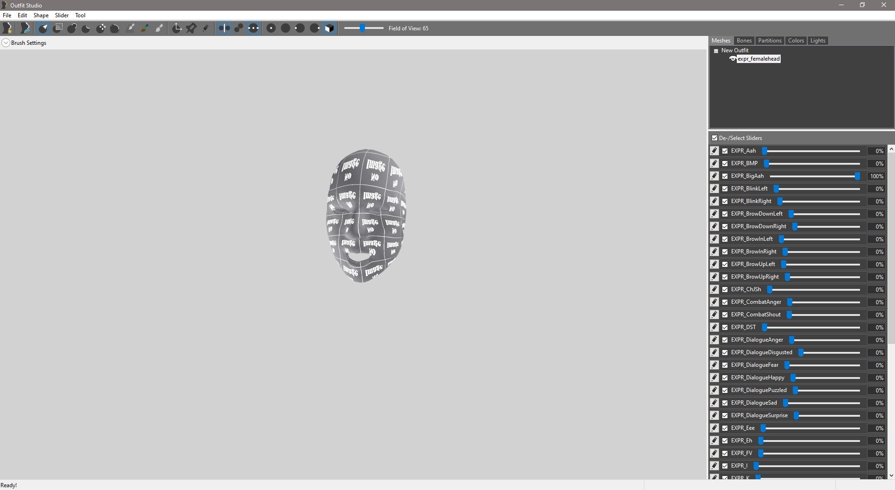Click the slider list scroll-up arrow
Image resolution: width=895 pixels, height=490 pixels.
coord(891,149)
